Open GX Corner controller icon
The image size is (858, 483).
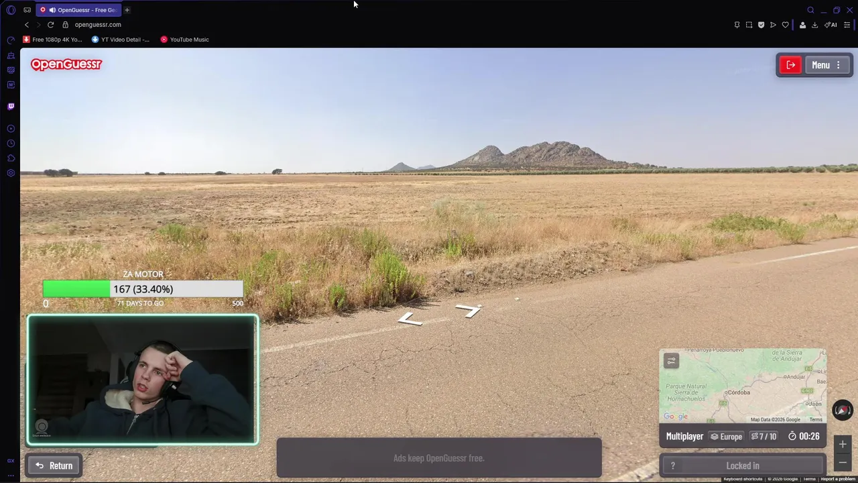(27, 10)
